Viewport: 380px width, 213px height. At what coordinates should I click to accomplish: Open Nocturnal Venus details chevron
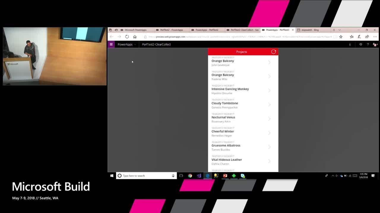[x=269, y=119]
